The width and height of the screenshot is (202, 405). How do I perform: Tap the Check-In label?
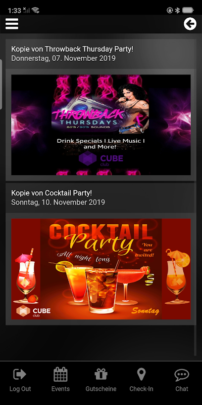[141, 389]
